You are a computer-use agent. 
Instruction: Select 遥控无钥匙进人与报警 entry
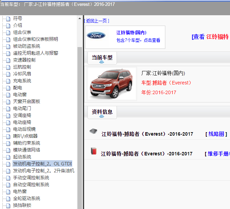pos(36,53)
